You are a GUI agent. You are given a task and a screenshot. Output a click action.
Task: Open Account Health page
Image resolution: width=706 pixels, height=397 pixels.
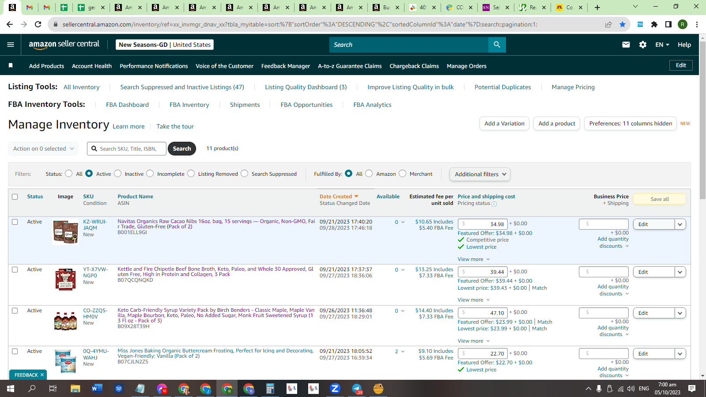pos(92,66)
